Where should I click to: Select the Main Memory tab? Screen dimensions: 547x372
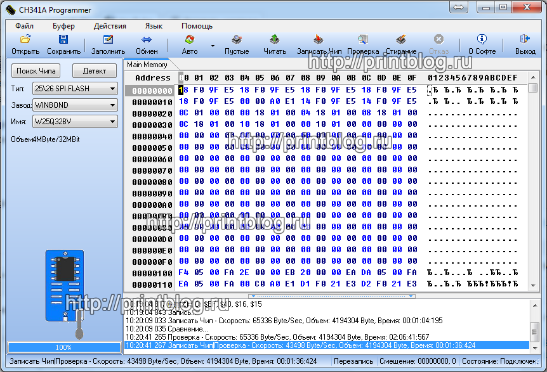point(147,65)
